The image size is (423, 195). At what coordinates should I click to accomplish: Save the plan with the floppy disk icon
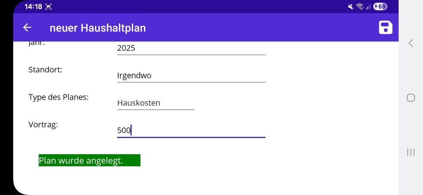(385, 28)
